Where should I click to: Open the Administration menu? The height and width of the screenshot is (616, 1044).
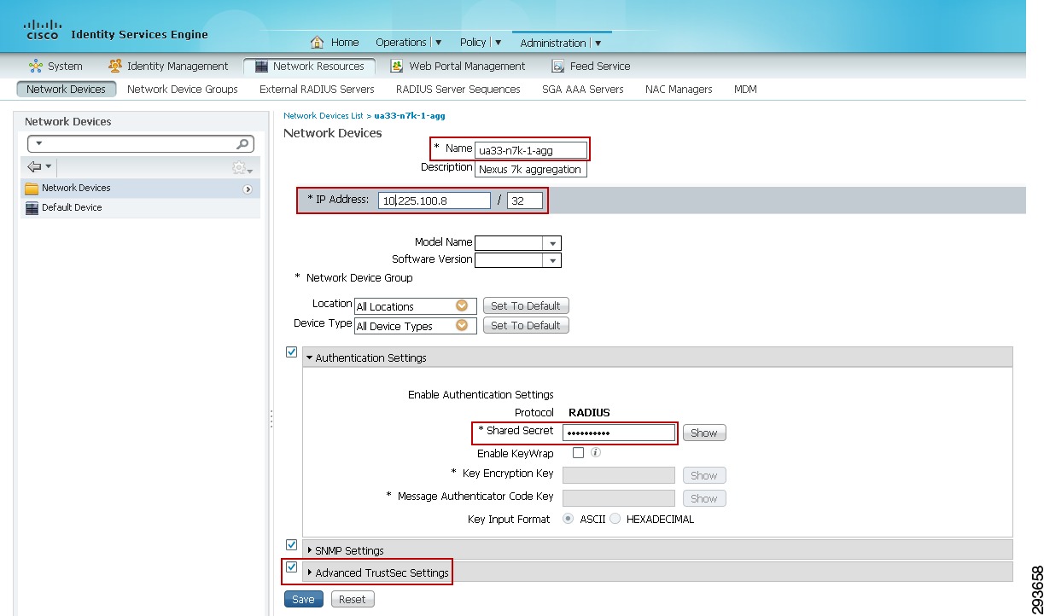coord(561,43)
